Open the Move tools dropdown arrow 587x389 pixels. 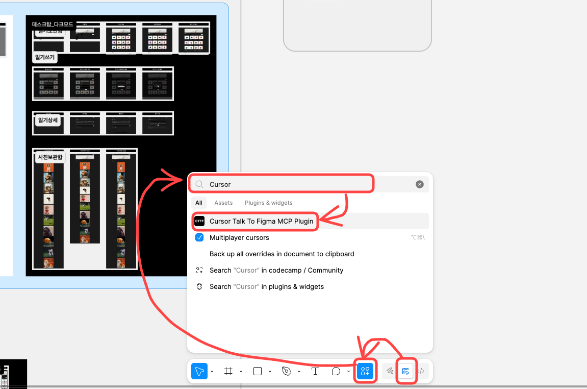point(212,371)
